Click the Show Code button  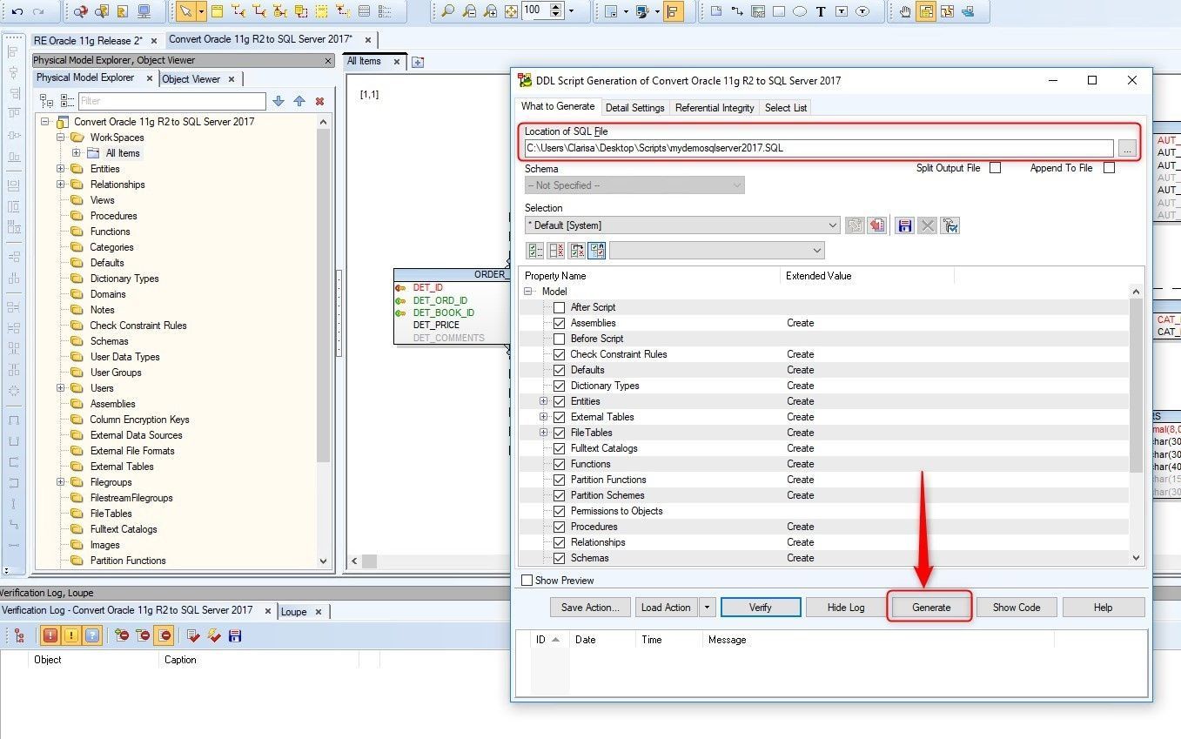[1017, 608]
